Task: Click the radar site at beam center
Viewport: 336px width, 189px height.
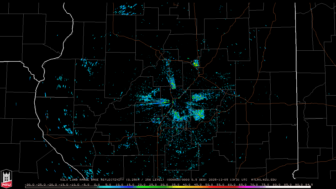Action: [x=173, y=101]
